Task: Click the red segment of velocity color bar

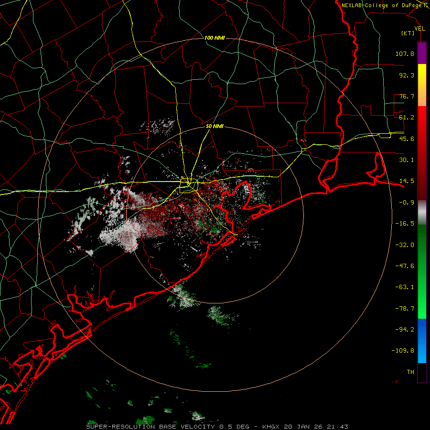Action: tap(422, 153)
